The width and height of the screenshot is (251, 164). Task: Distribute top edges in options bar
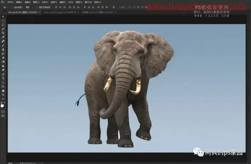[85, 7]
